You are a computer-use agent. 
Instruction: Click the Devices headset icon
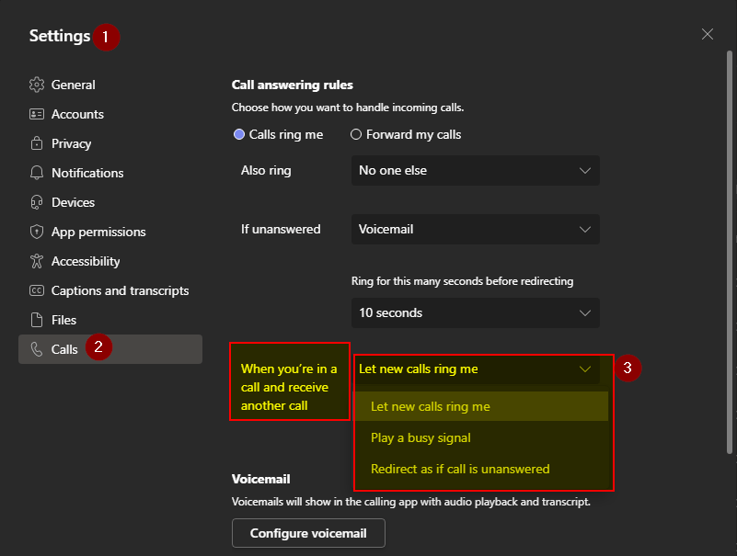click(37, 202)
